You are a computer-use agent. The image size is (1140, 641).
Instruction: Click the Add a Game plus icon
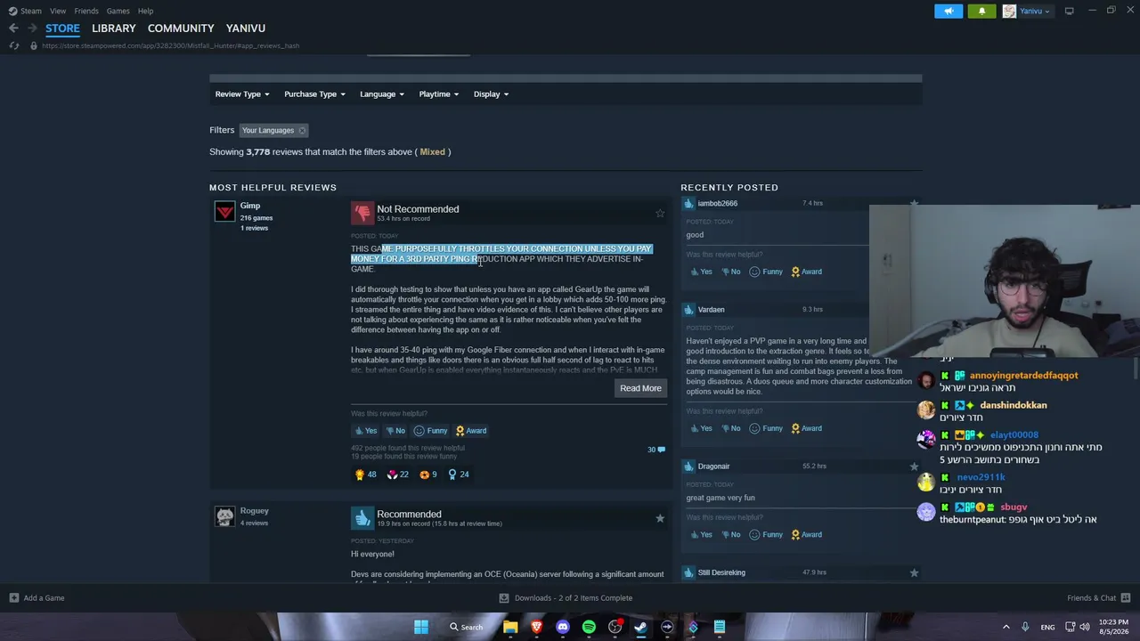14,598
